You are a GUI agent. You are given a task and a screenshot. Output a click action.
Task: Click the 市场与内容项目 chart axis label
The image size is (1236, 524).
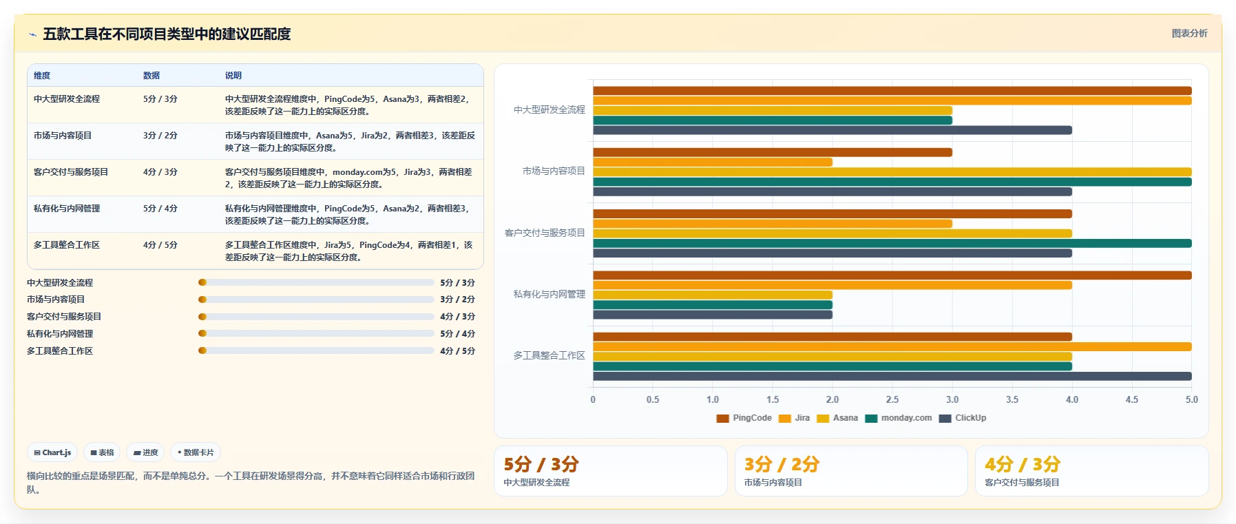(554, 171)
